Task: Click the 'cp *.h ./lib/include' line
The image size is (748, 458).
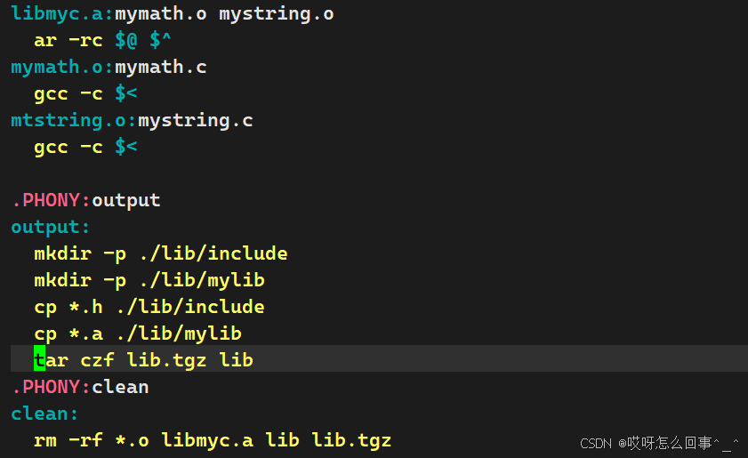Action: click(x=149, y=307)
